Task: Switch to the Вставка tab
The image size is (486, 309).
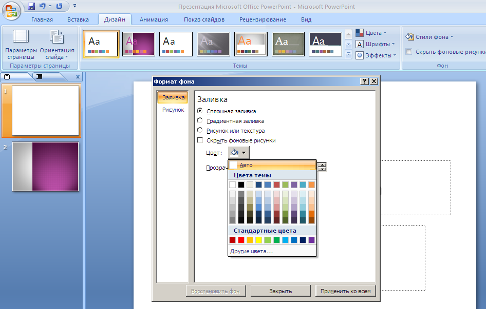Action: (x=78, y=19)
